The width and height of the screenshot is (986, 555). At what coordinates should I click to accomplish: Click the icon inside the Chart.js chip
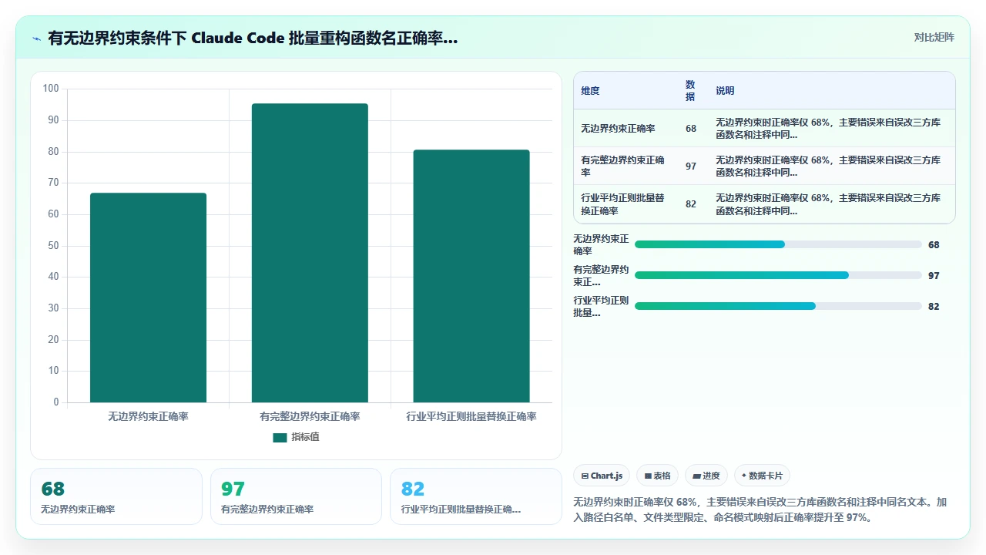click(585, 476)
